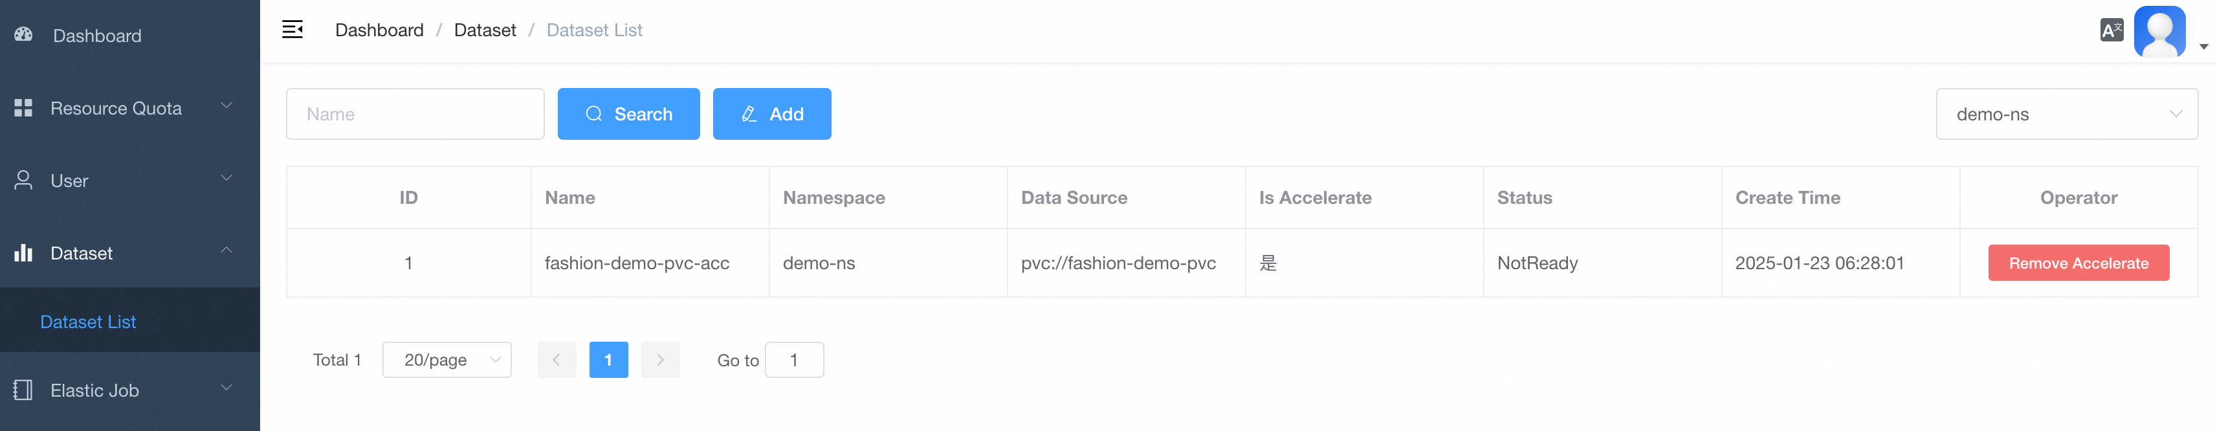Open the 20/page size dropdown
This screenshot has height=431, width=2217.
pyautogui.click(x=446, y=360)
